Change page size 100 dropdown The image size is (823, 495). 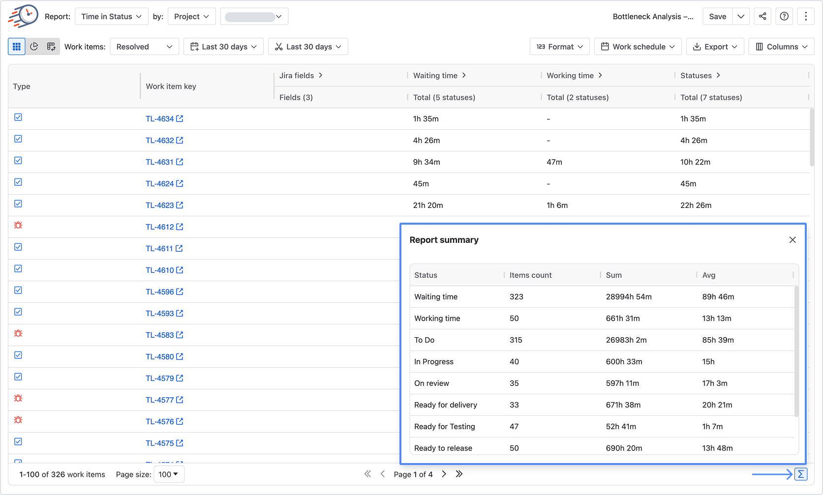pos(169,474)
